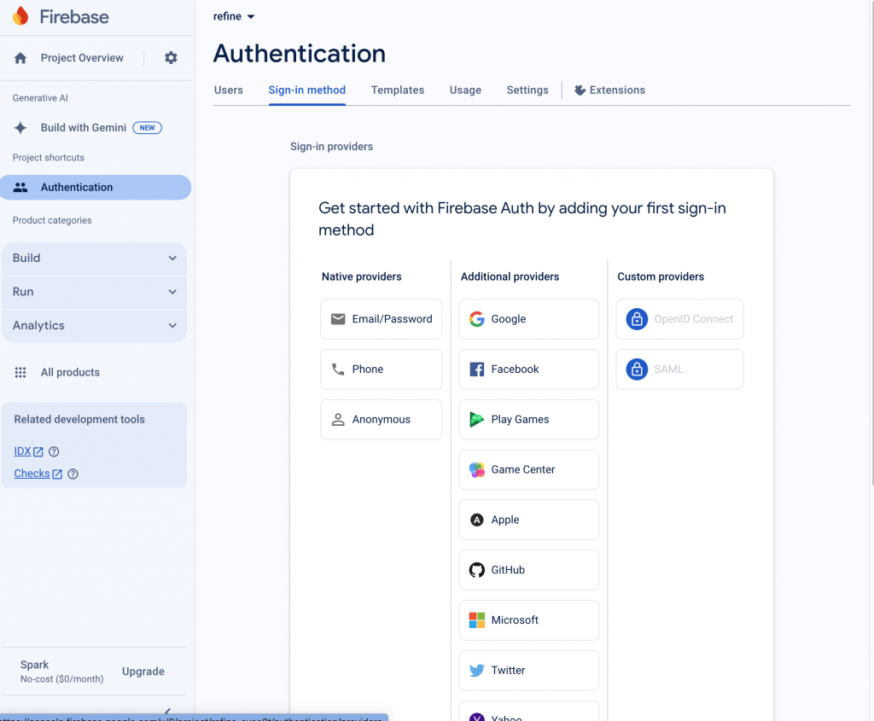This screenshot has width=874, height=721.
Task: Select Authentication in the sidebar
Action: (96, 187)
